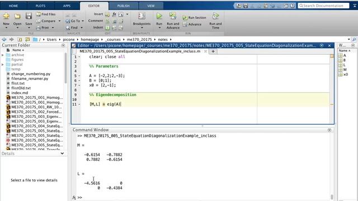
Task: Select variable M in Workspace
Action: [x=345, y=69]
